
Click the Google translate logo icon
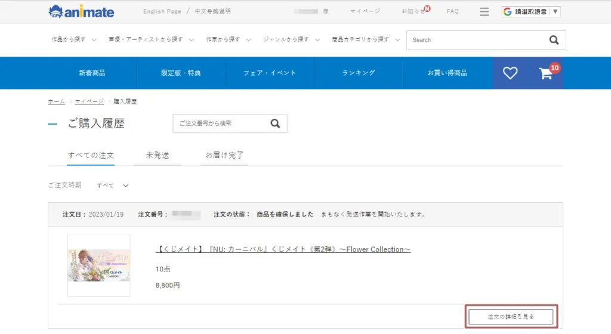[x=507, y=12]
